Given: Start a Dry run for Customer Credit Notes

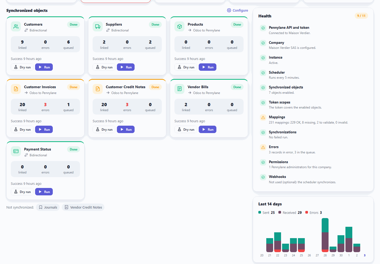Looking at the screenshot, I should pyautogui.click(x=104, y=130).
